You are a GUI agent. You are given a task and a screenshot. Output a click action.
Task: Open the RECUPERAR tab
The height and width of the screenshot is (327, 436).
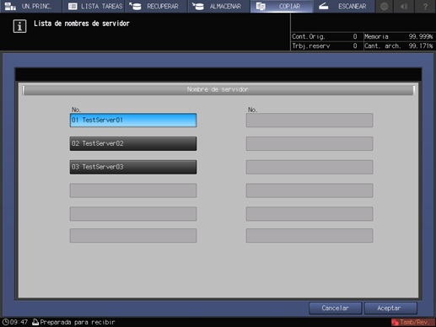pyautogui.click(x=156, y=6)
